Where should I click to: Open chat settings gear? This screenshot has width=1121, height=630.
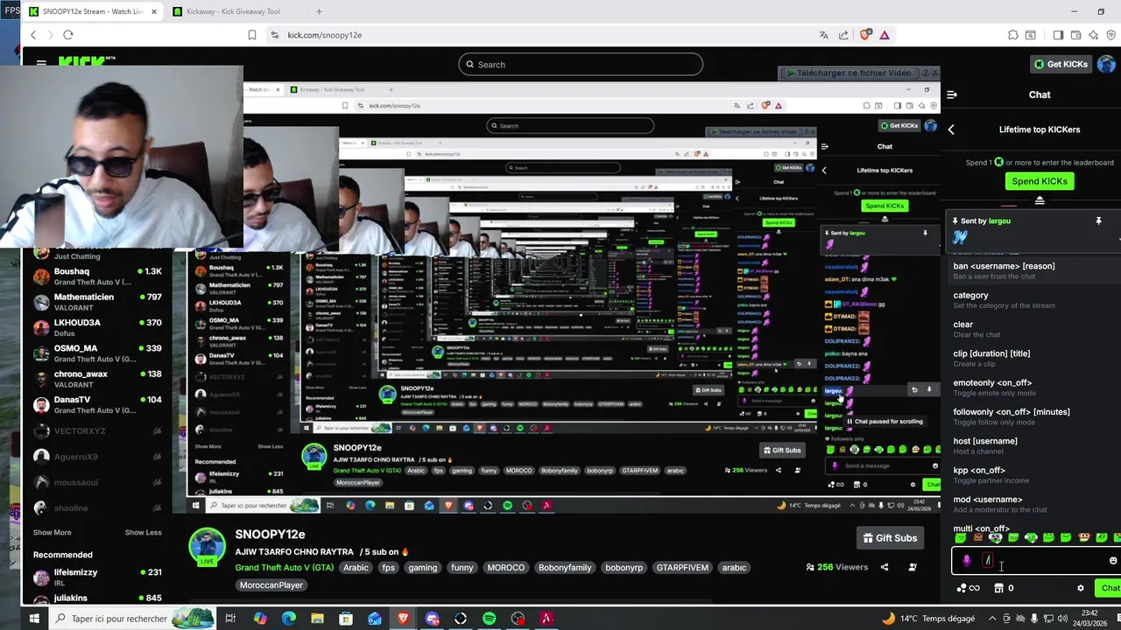(1080, 588)
